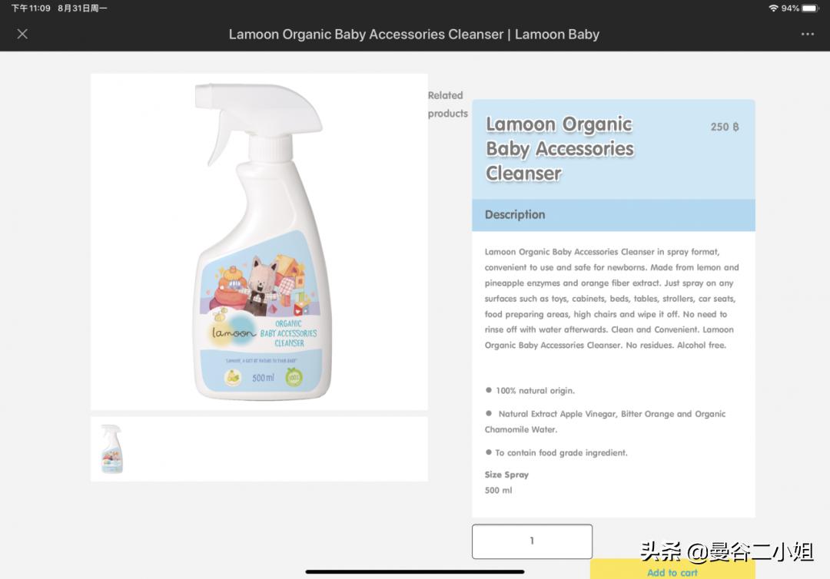Click the food grade ingredient bullet
The width and height of the screenshot is (830, 579).
point(556,452)
